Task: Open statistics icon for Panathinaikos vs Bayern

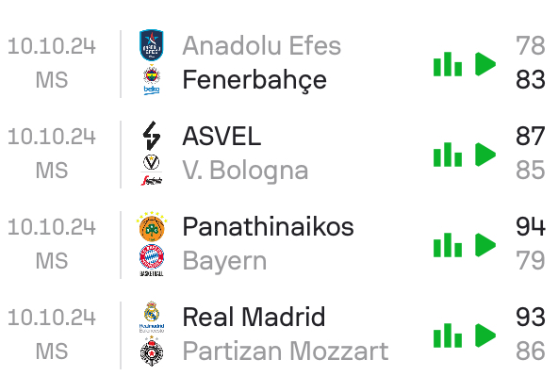Action: (448, 245)
